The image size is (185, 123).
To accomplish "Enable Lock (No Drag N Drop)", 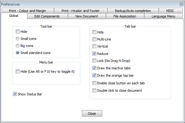I will [94, 61].
